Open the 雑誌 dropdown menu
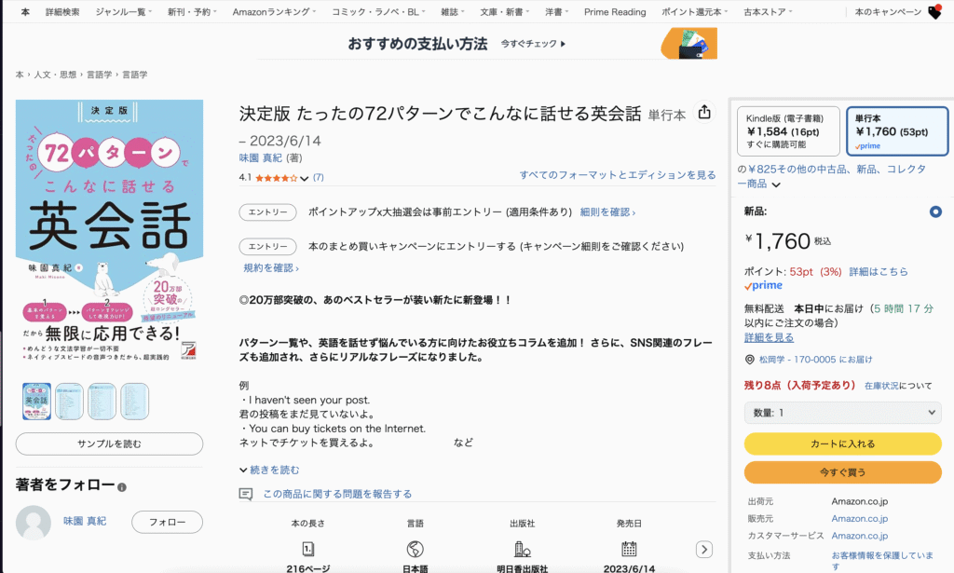Image resolution: width=954 pixels, height=573 pixels. (453, 12)
